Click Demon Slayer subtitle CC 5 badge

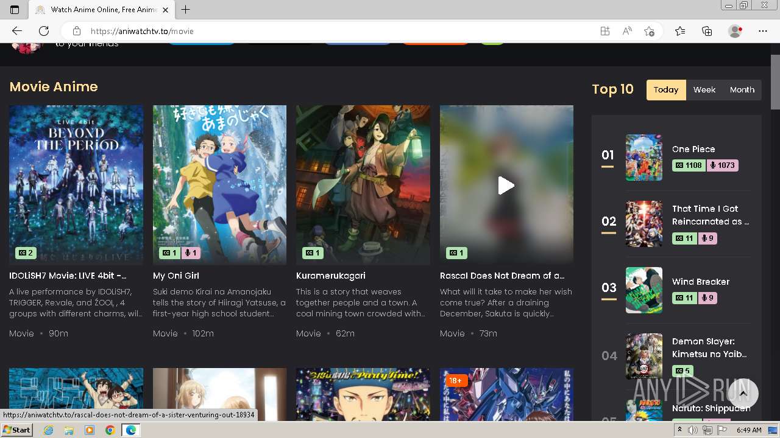(x=682, y=370)
